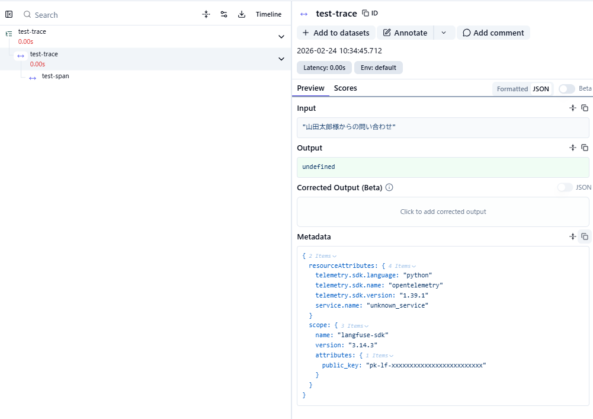Click the Add comment button

click(x=493, y=33)
